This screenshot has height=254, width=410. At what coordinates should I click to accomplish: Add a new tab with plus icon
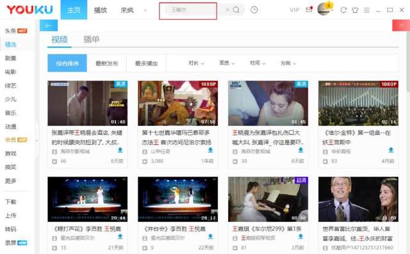coord(145,10)
